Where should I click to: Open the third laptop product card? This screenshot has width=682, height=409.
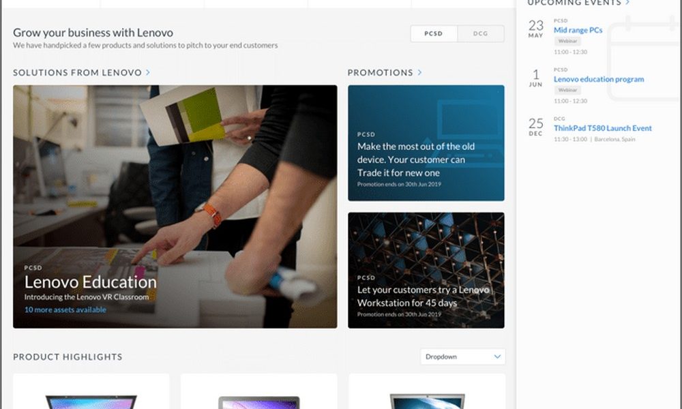point(427,391)
